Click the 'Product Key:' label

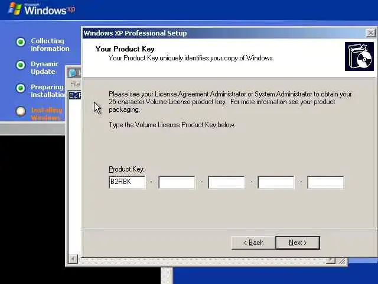126,169
